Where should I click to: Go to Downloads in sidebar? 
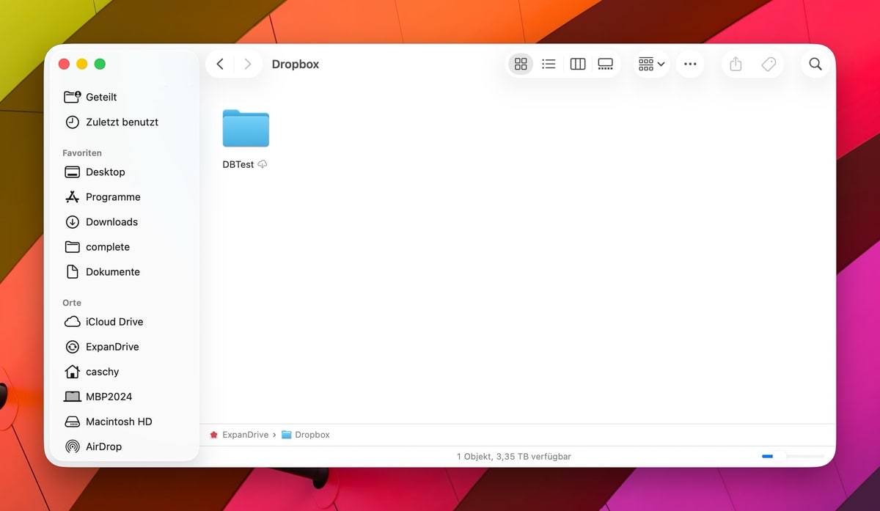click(x=111, y=222)
